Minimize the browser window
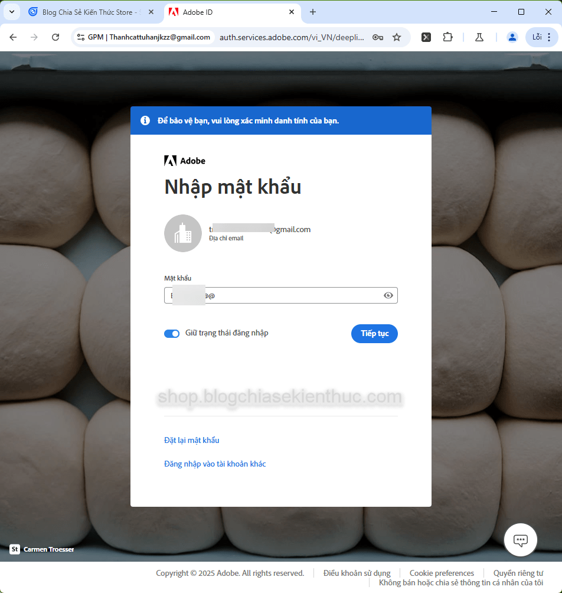This screenshot has height=593, width=562. pos(494,12)
